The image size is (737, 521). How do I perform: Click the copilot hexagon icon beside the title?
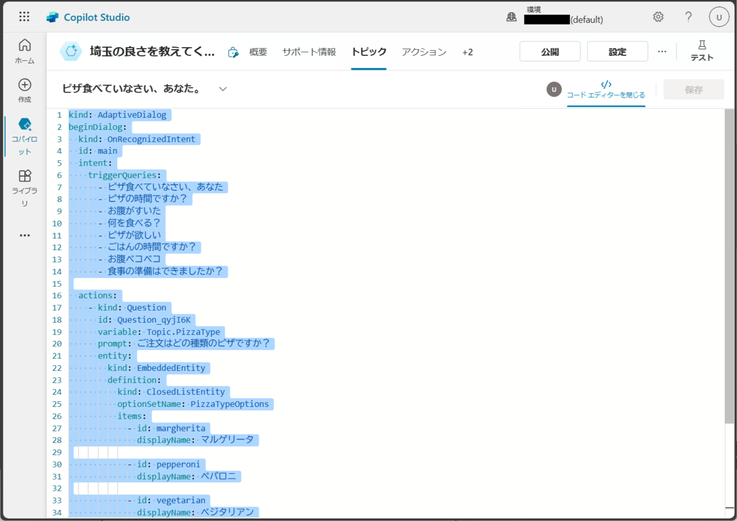tap(71, 52)
